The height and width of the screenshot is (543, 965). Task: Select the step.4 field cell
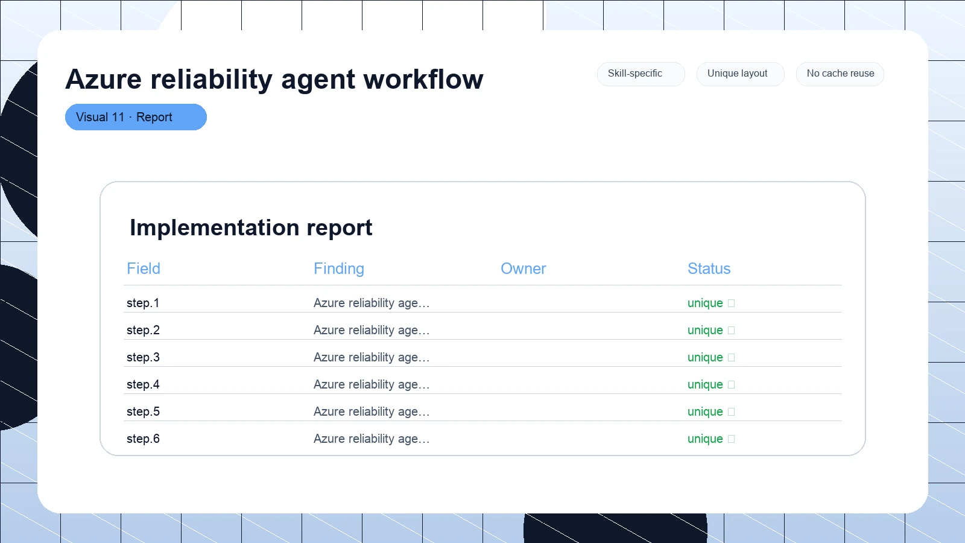coord(143,384)
